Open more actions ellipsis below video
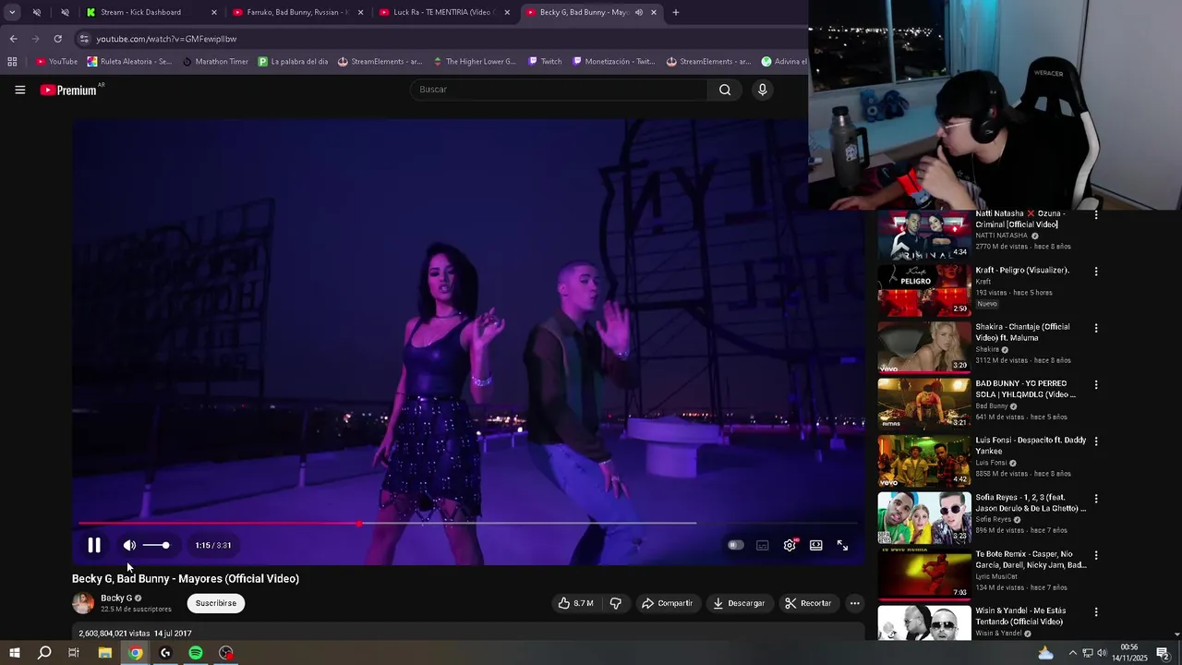Image resolution: width=1182 pixels, height=665 pixels. [x=854, y=603]
